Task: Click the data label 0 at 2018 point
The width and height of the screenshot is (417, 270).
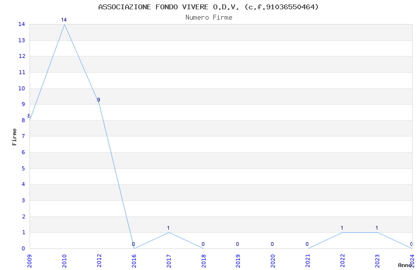Action: pyautogui.click(x=203, y=244)
